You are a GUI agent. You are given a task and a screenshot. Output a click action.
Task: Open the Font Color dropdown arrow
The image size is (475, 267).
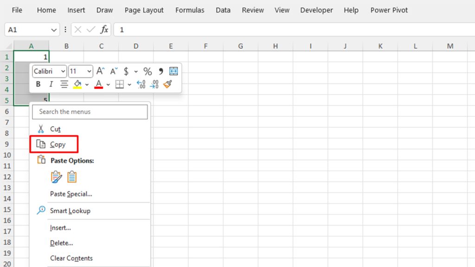[x=108, y=84]
